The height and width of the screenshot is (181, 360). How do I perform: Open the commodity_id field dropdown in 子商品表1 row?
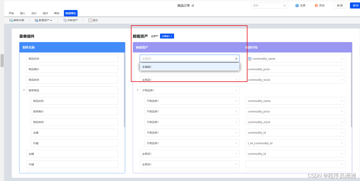tap(295, 132)
